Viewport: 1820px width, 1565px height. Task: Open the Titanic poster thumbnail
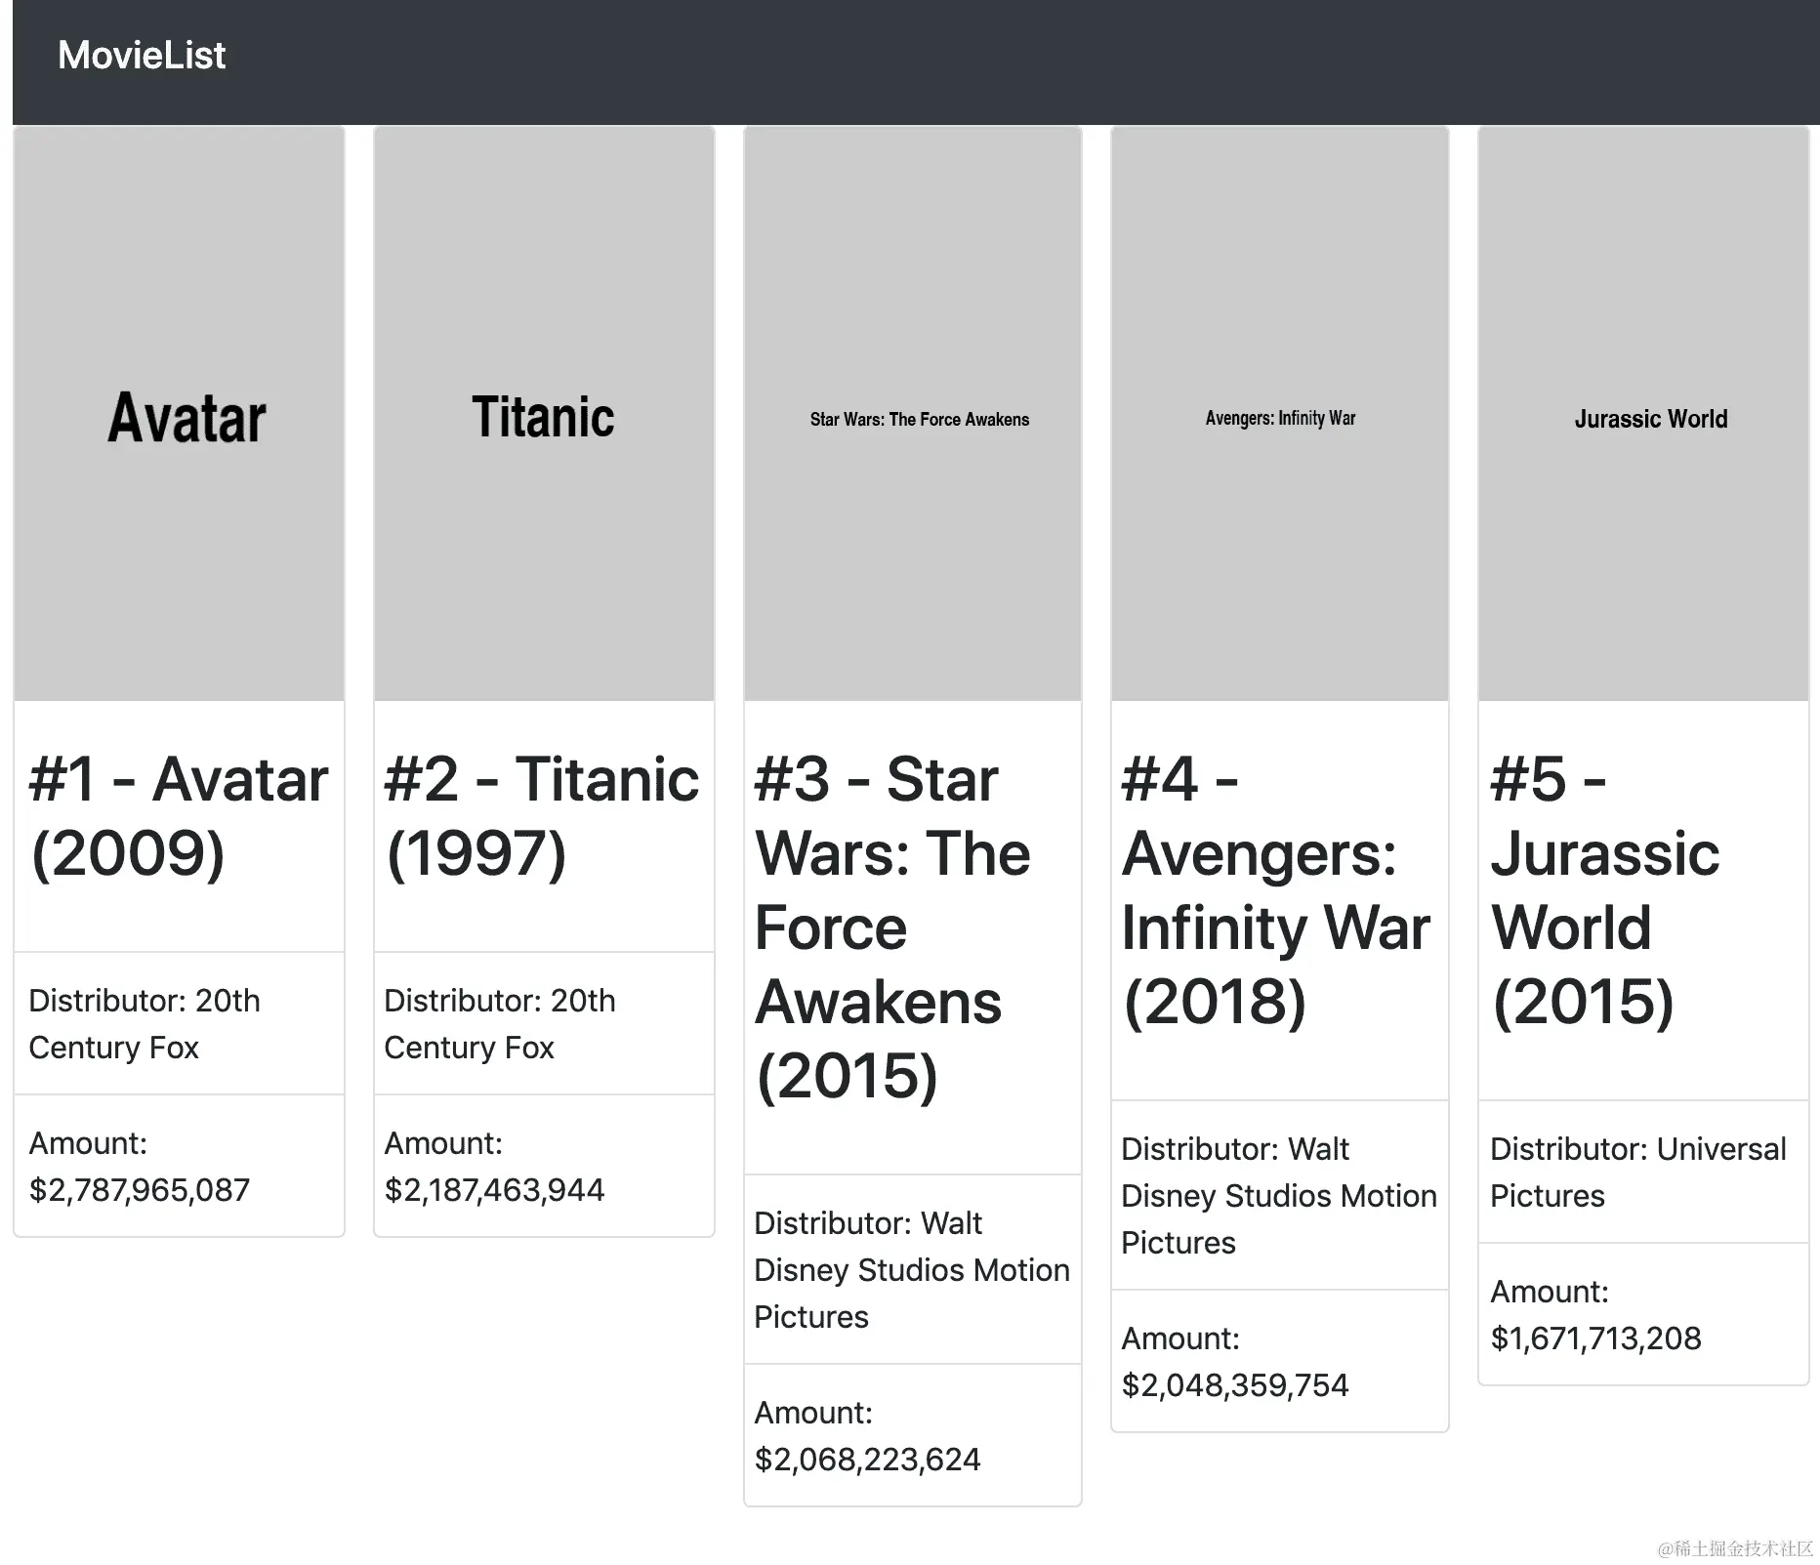[x=544, y=414]
